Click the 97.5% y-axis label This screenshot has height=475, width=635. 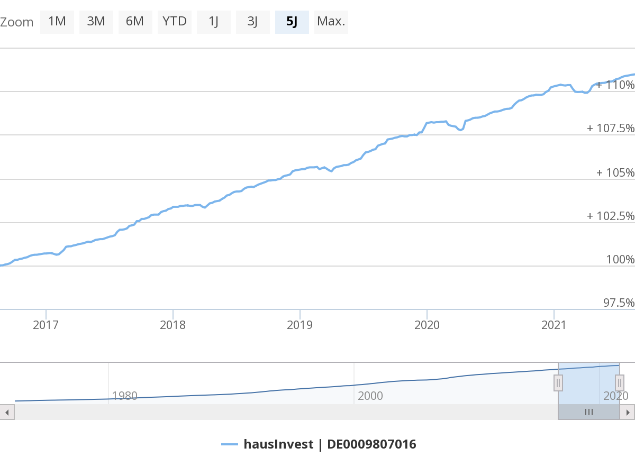[x=619, y=303]
